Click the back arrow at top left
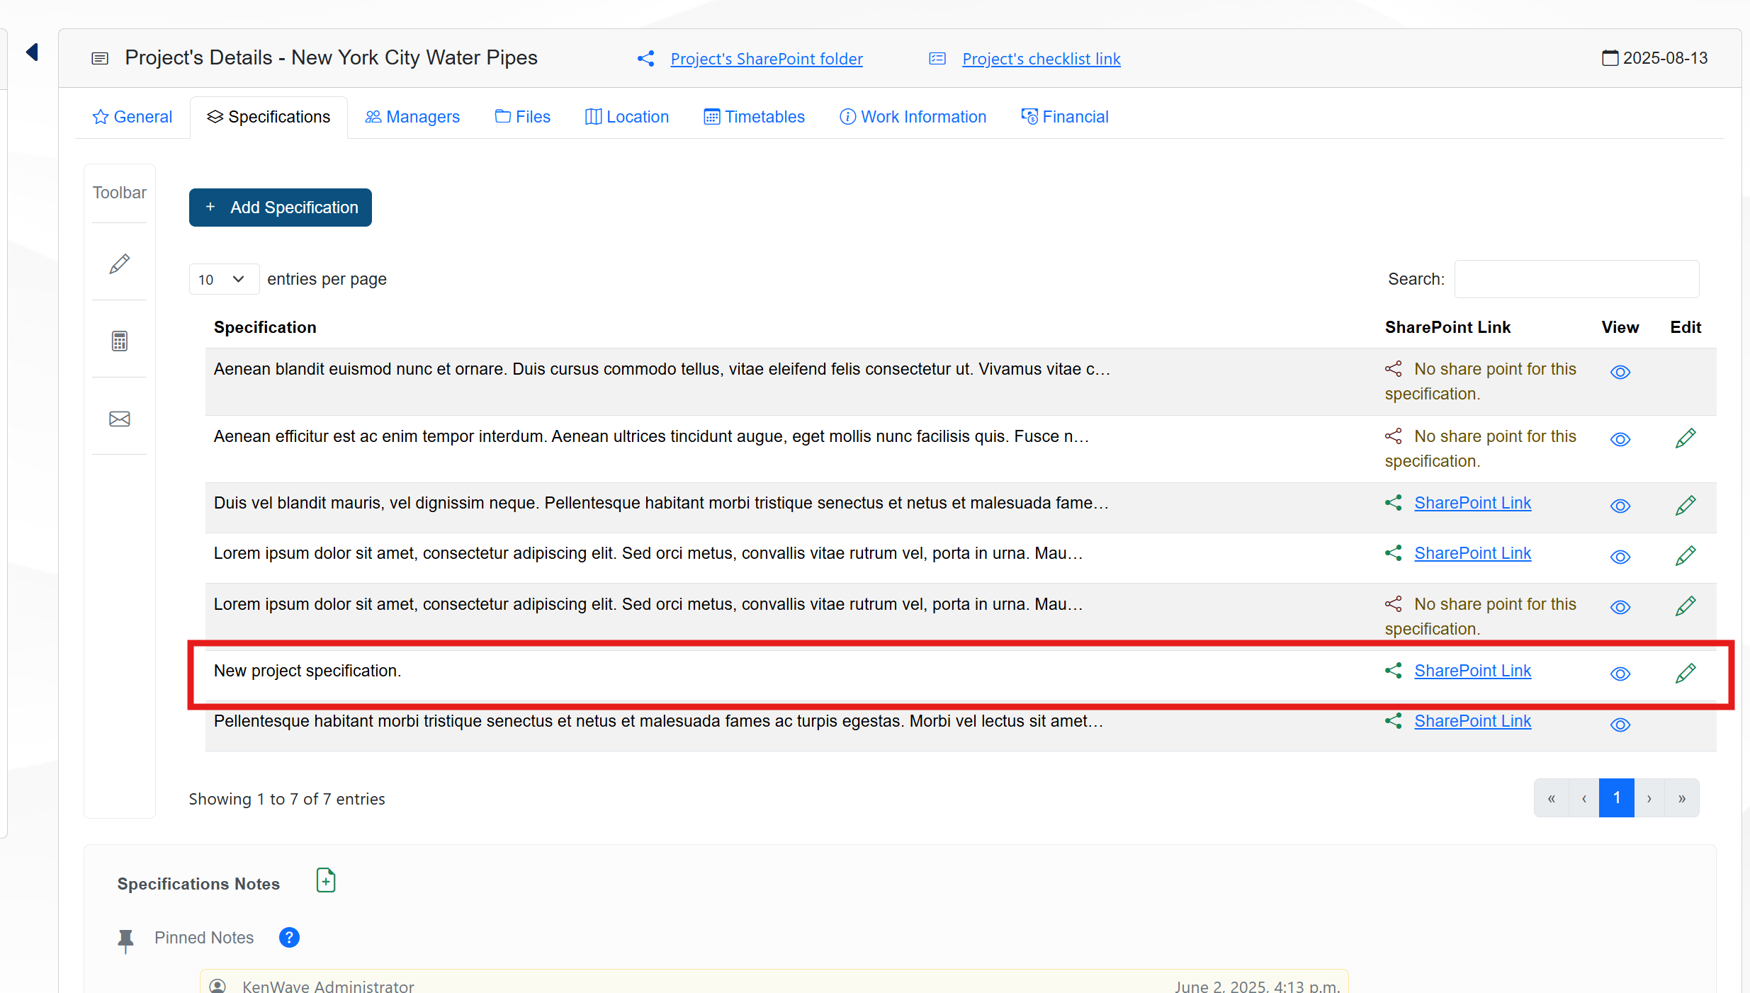1750x993 pixels. tap(32, 52)
